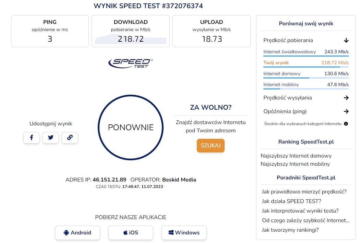This screenshot has width=360, height=243.
Task: Open Jak tworzymy rankingi? guide
Action: [x=290, y=230]
